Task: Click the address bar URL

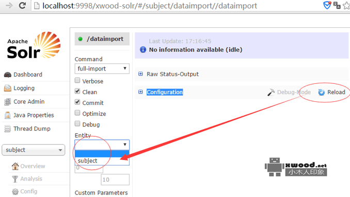Action: coord(150,6)
